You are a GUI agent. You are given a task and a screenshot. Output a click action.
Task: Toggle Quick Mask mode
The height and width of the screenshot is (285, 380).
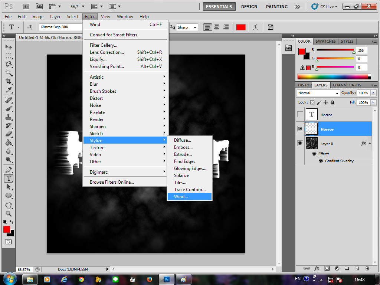point(9,242)
